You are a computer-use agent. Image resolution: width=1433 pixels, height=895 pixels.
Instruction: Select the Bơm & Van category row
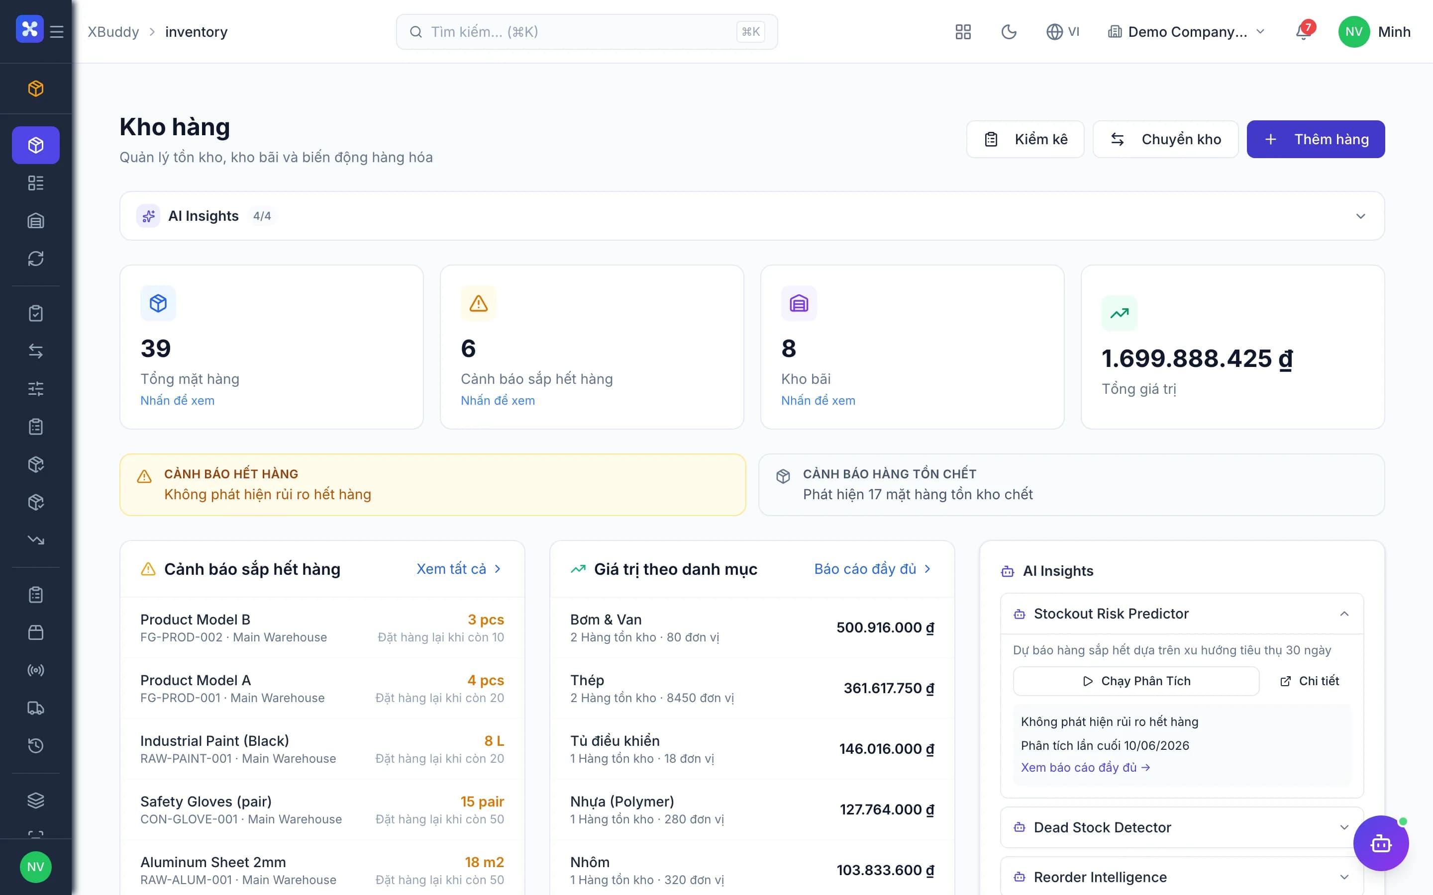pos(752,628)
